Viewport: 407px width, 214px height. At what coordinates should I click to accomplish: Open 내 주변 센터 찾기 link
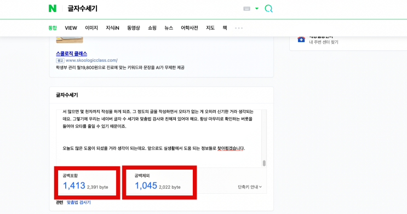click(324, 42)
